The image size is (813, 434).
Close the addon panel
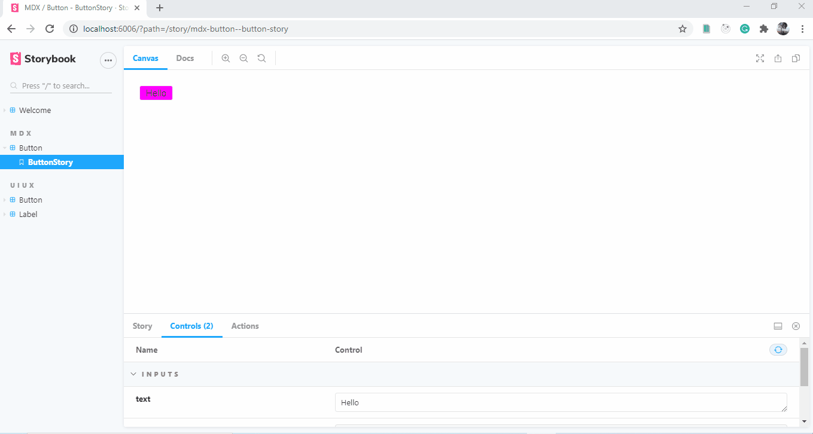click(796, 326)
